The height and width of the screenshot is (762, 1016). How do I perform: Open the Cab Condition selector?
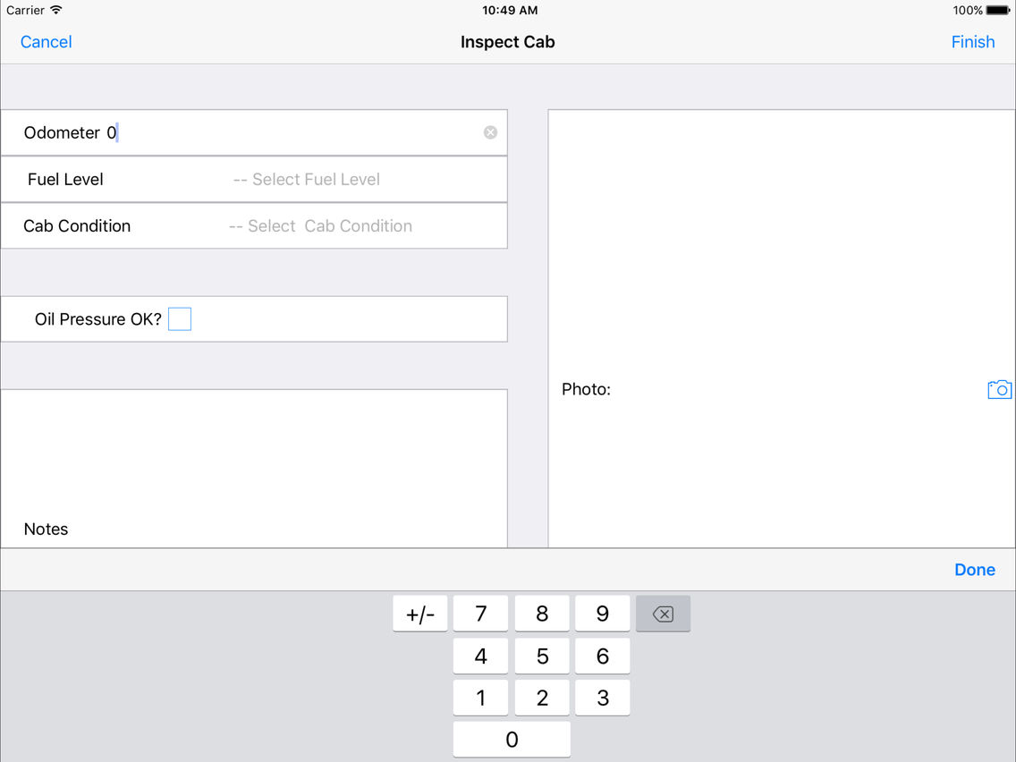319,225
